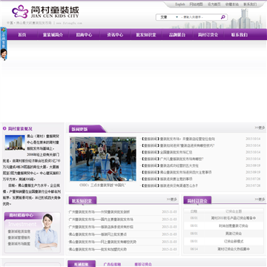Viewport: 267px width, 267px height.
Task: Open 网站地图 in the top bar
Action: (x=196, y=4)
